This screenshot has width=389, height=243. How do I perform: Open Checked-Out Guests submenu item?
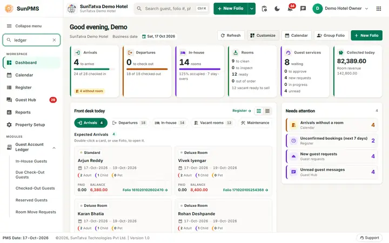[x=35, y=188]
